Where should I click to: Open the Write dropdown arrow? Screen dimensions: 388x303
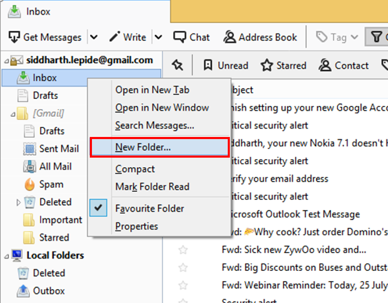(159, 38)
